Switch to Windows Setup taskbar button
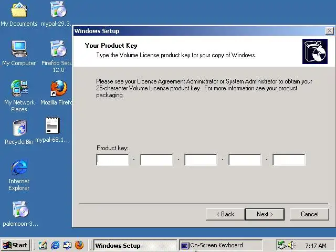The height and width of the screenshot is (252, 336). pos(135,245)
